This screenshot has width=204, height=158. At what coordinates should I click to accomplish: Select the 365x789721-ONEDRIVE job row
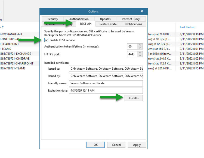coord(20,59)
